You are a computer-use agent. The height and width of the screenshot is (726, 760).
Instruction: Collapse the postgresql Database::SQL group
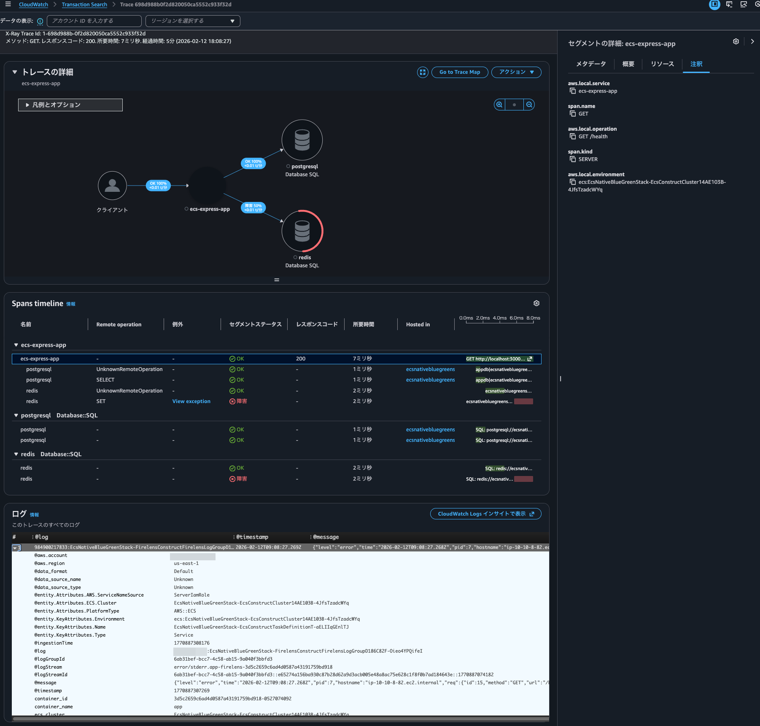click(16, 415)
